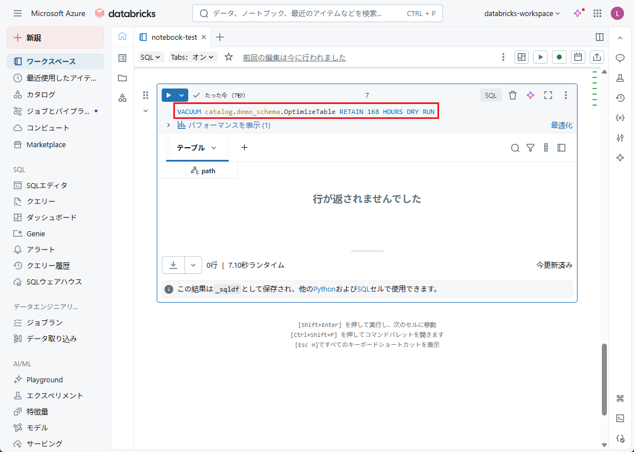Click the delete cell trash icon

click(x=513, y=95)
